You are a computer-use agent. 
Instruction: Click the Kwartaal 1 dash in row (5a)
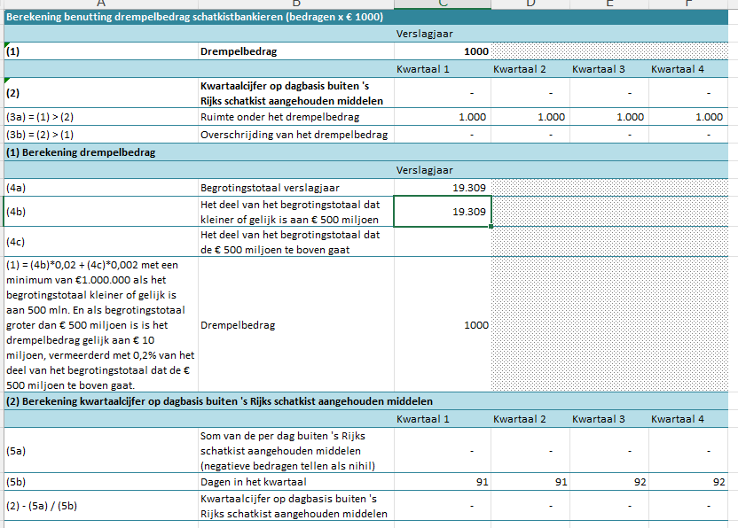443,450
